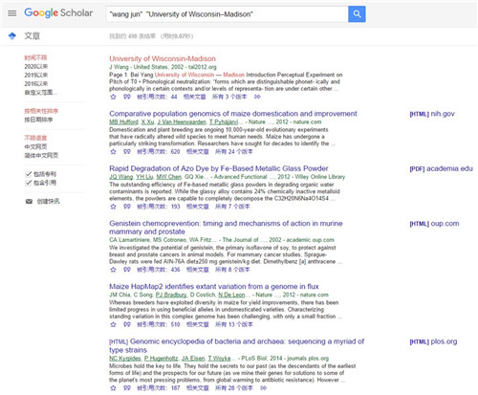Filter to Chinese web pages

click(x=35, y=146)
